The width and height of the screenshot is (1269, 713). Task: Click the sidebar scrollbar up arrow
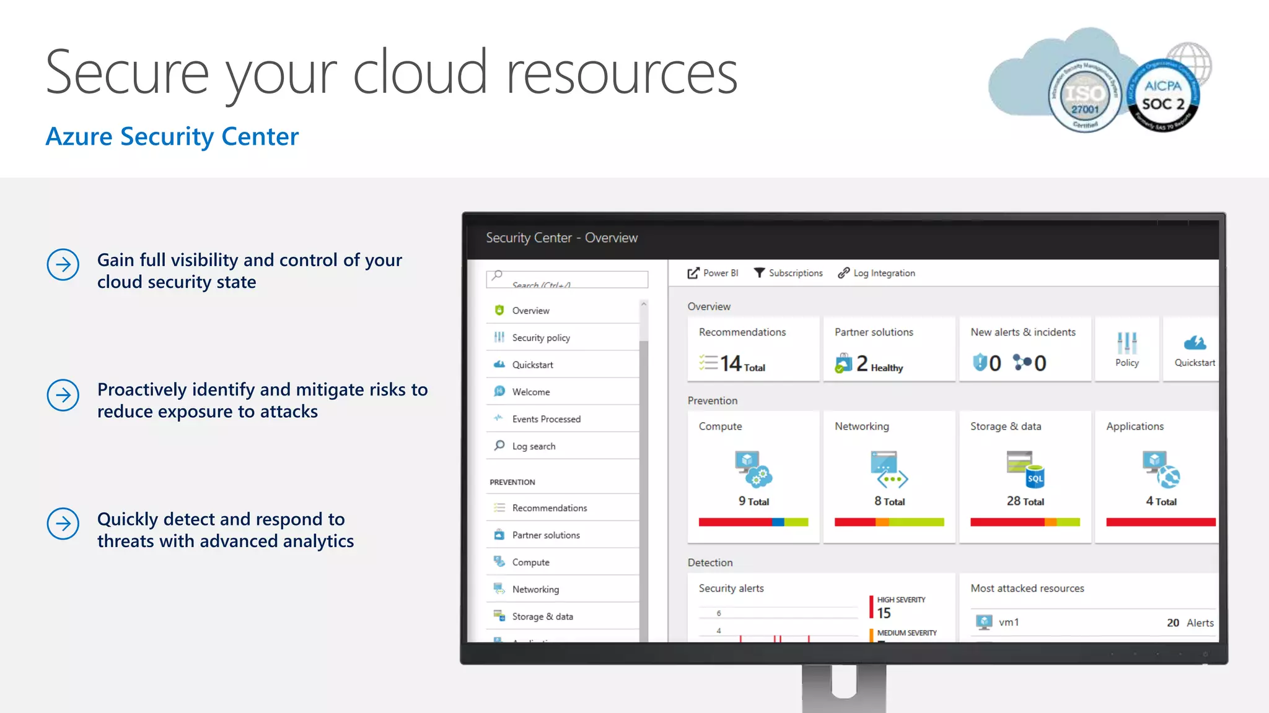[x=644, y=304]
